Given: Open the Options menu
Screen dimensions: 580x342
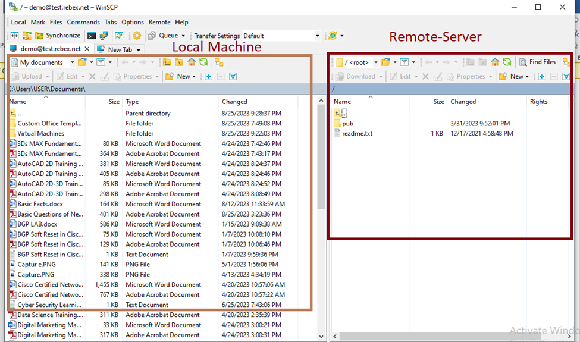Looking at the screenshot, I should coord(133,22).
